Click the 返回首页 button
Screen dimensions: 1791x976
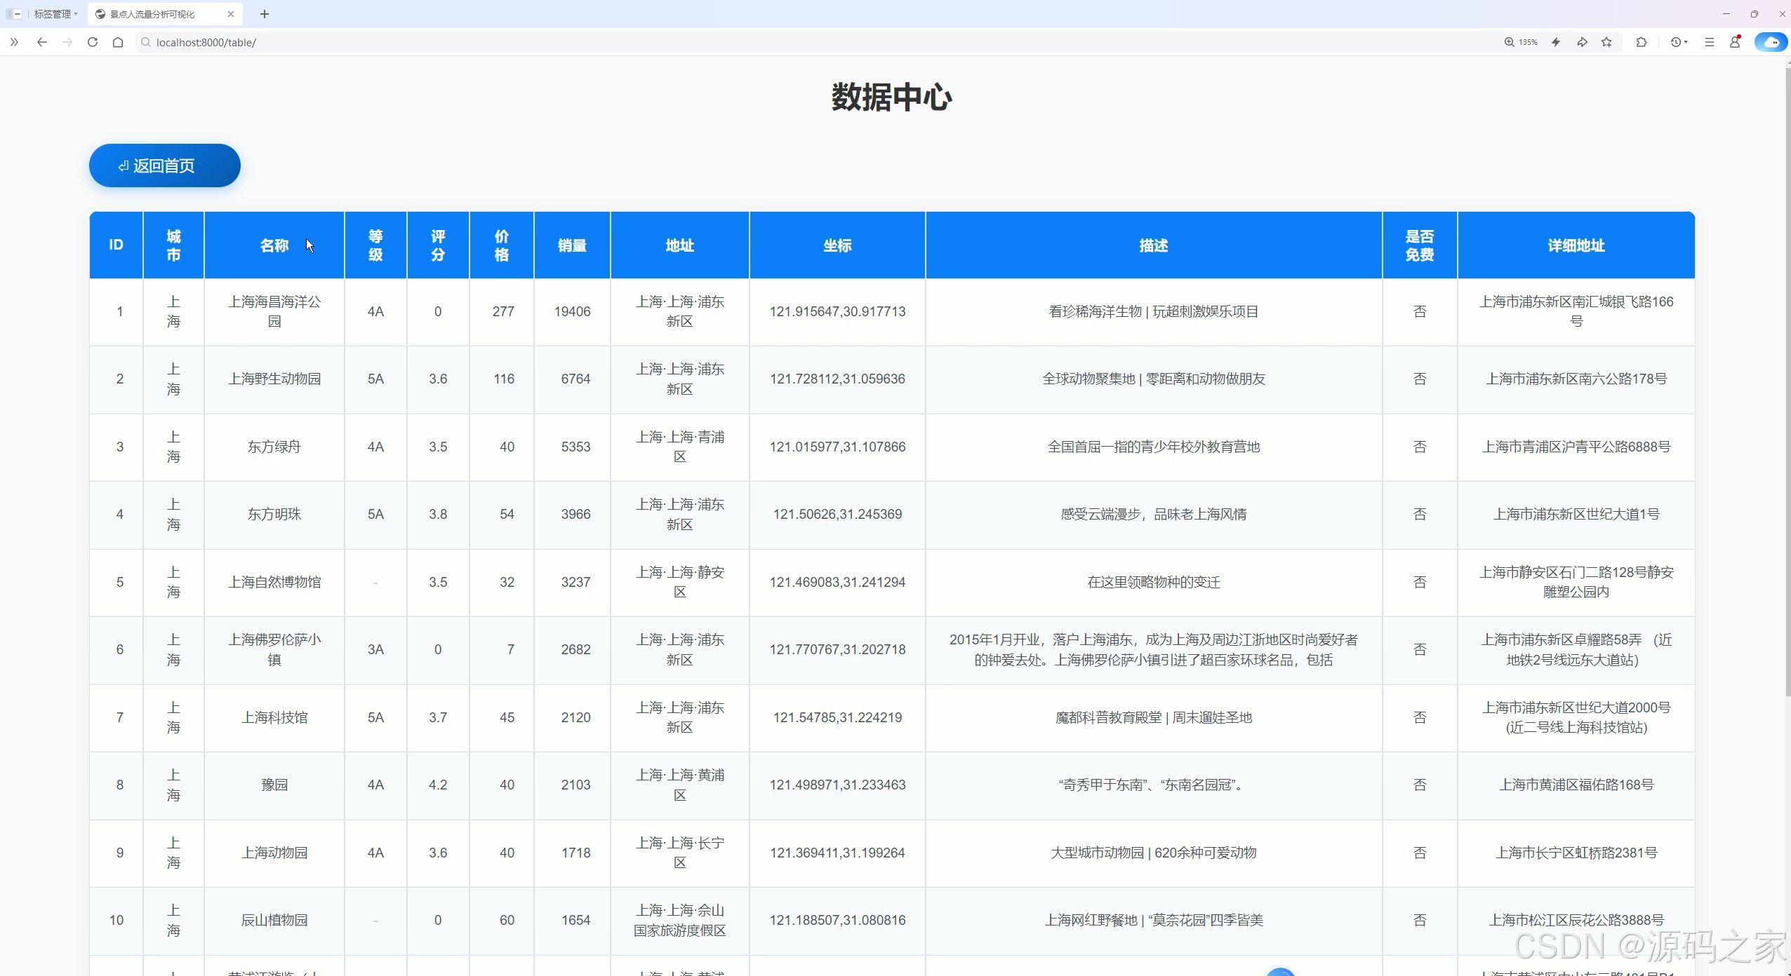pos(164,165)
